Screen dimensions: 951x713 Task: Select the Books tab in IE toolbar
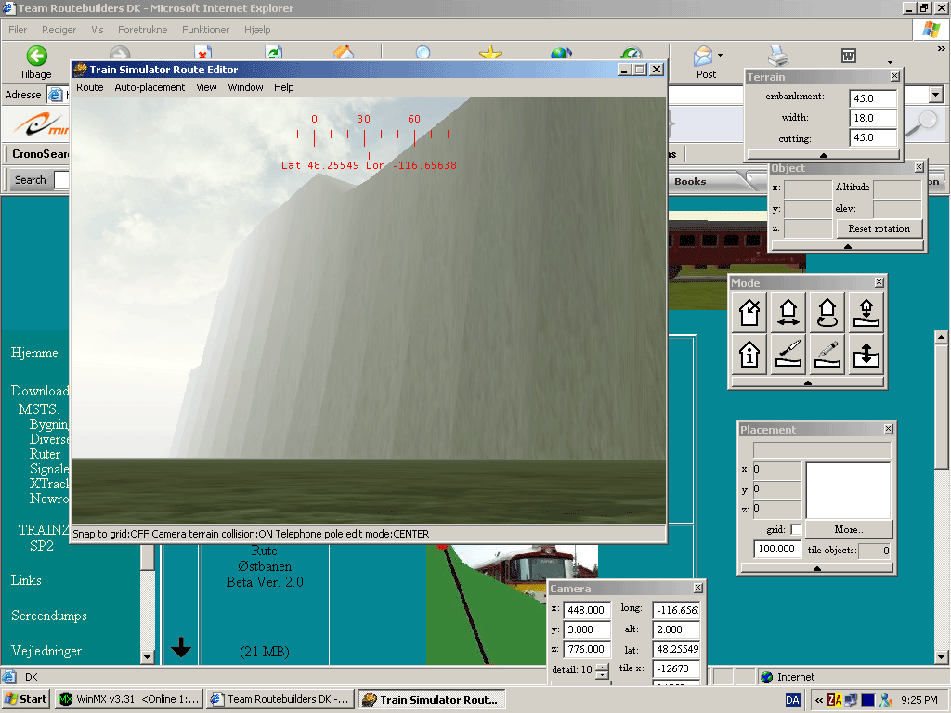[691, 181]
